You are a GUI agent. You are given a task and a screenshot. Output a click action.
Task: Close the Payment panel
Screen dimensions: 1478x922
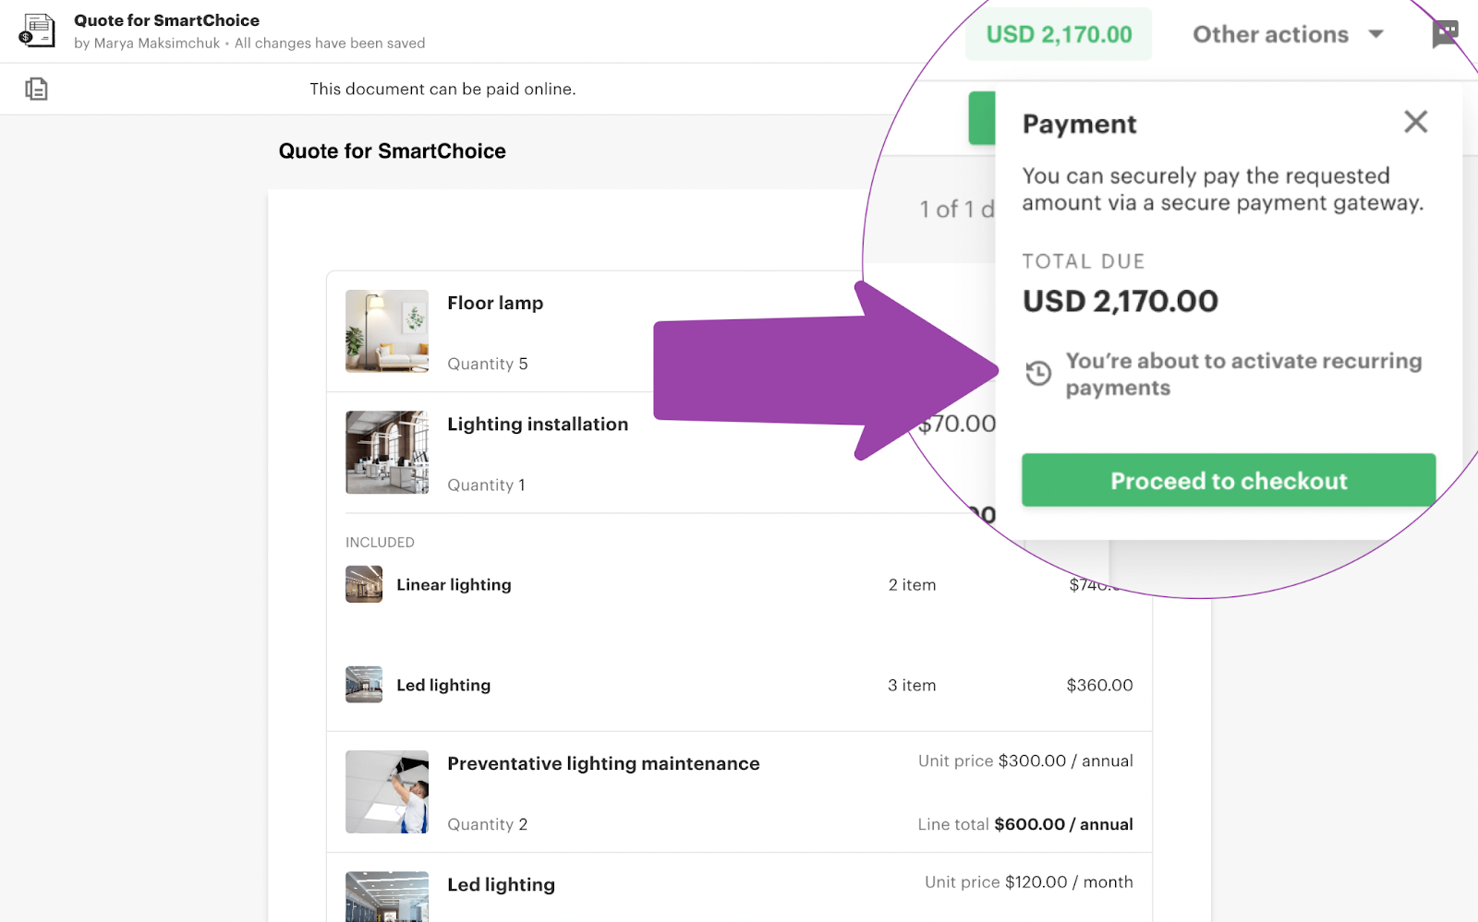click(x=1415, y=122)
